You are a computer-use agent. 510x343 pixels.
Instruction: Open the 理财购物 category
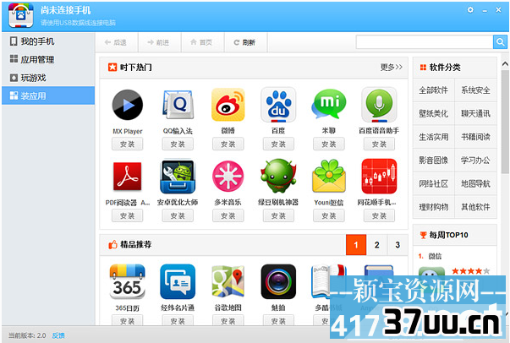tap(434, 207)
